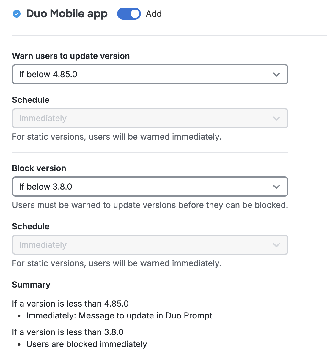
Task: Click the warning text about warning users before blocking
Action: [x=150, y=205]
